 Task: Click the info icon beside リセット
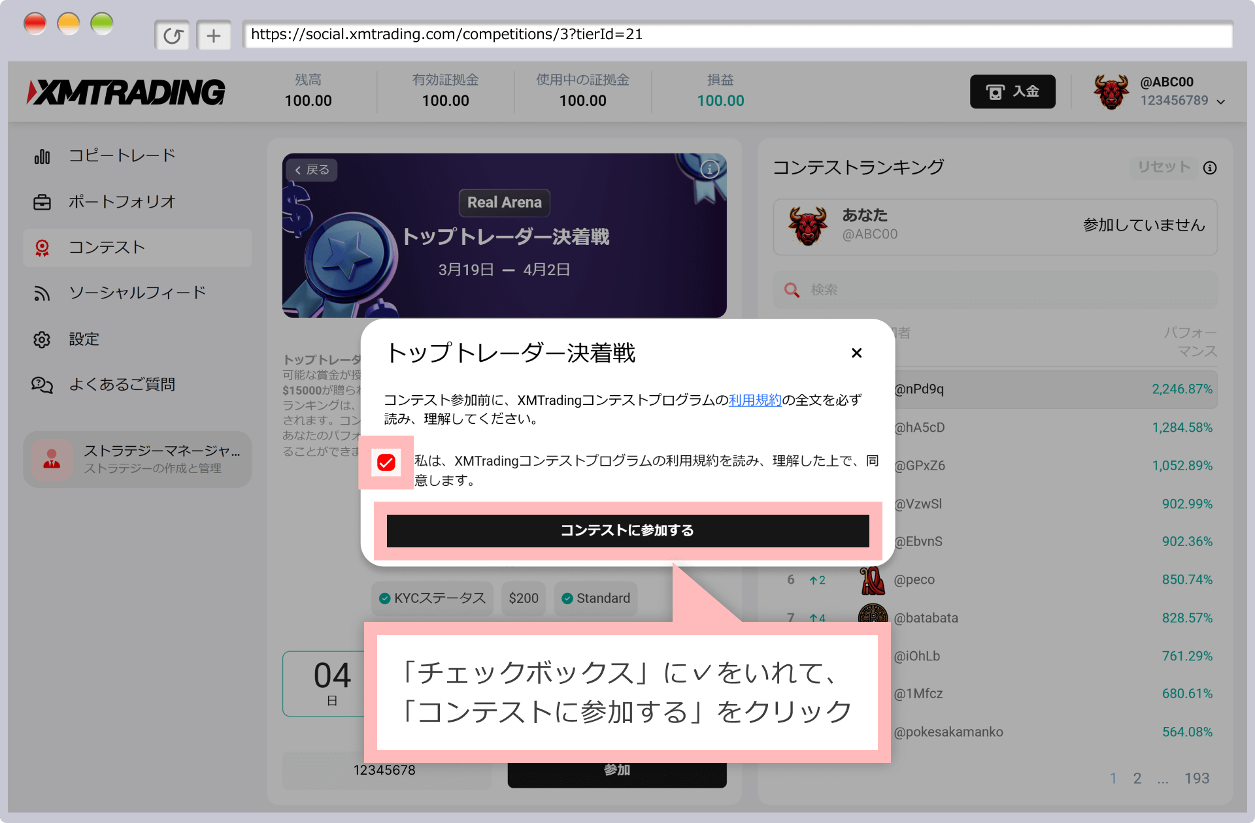coord(1211,168)
